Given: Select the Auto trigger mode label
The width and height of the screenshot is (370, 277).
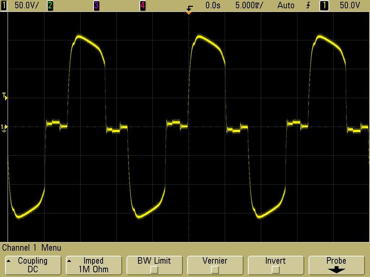Looking at the screenshot, I should click(286, 5).
